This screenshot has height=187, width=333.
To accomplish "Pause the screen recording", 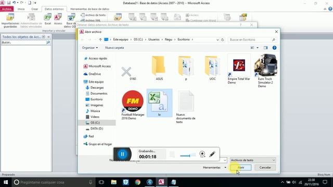I will [x=122, y=154].
